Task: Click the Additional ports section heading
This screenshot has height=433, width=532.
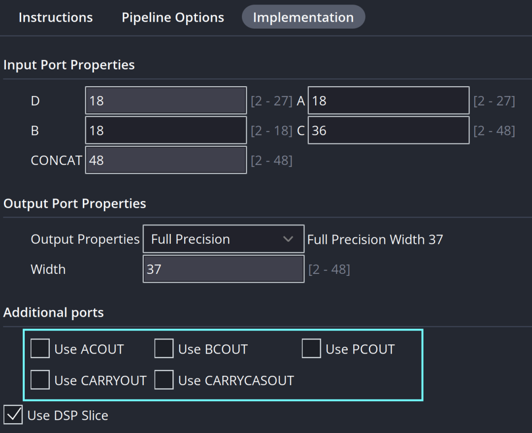Action: point(54,313)
